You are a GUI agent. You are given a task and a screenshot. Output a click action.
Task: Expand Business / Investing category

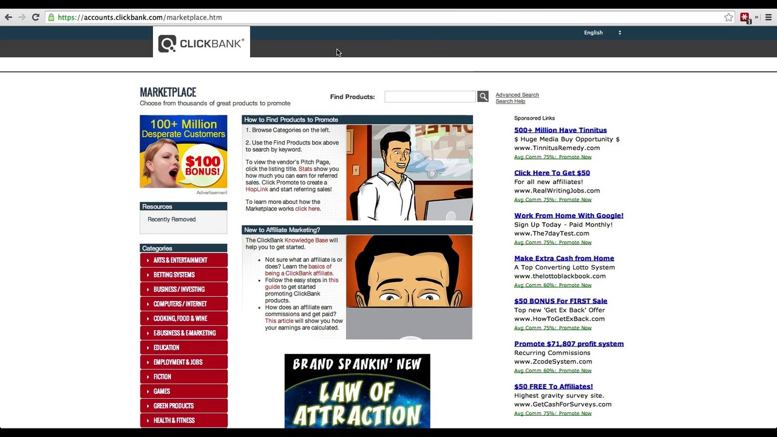(183, 289)
